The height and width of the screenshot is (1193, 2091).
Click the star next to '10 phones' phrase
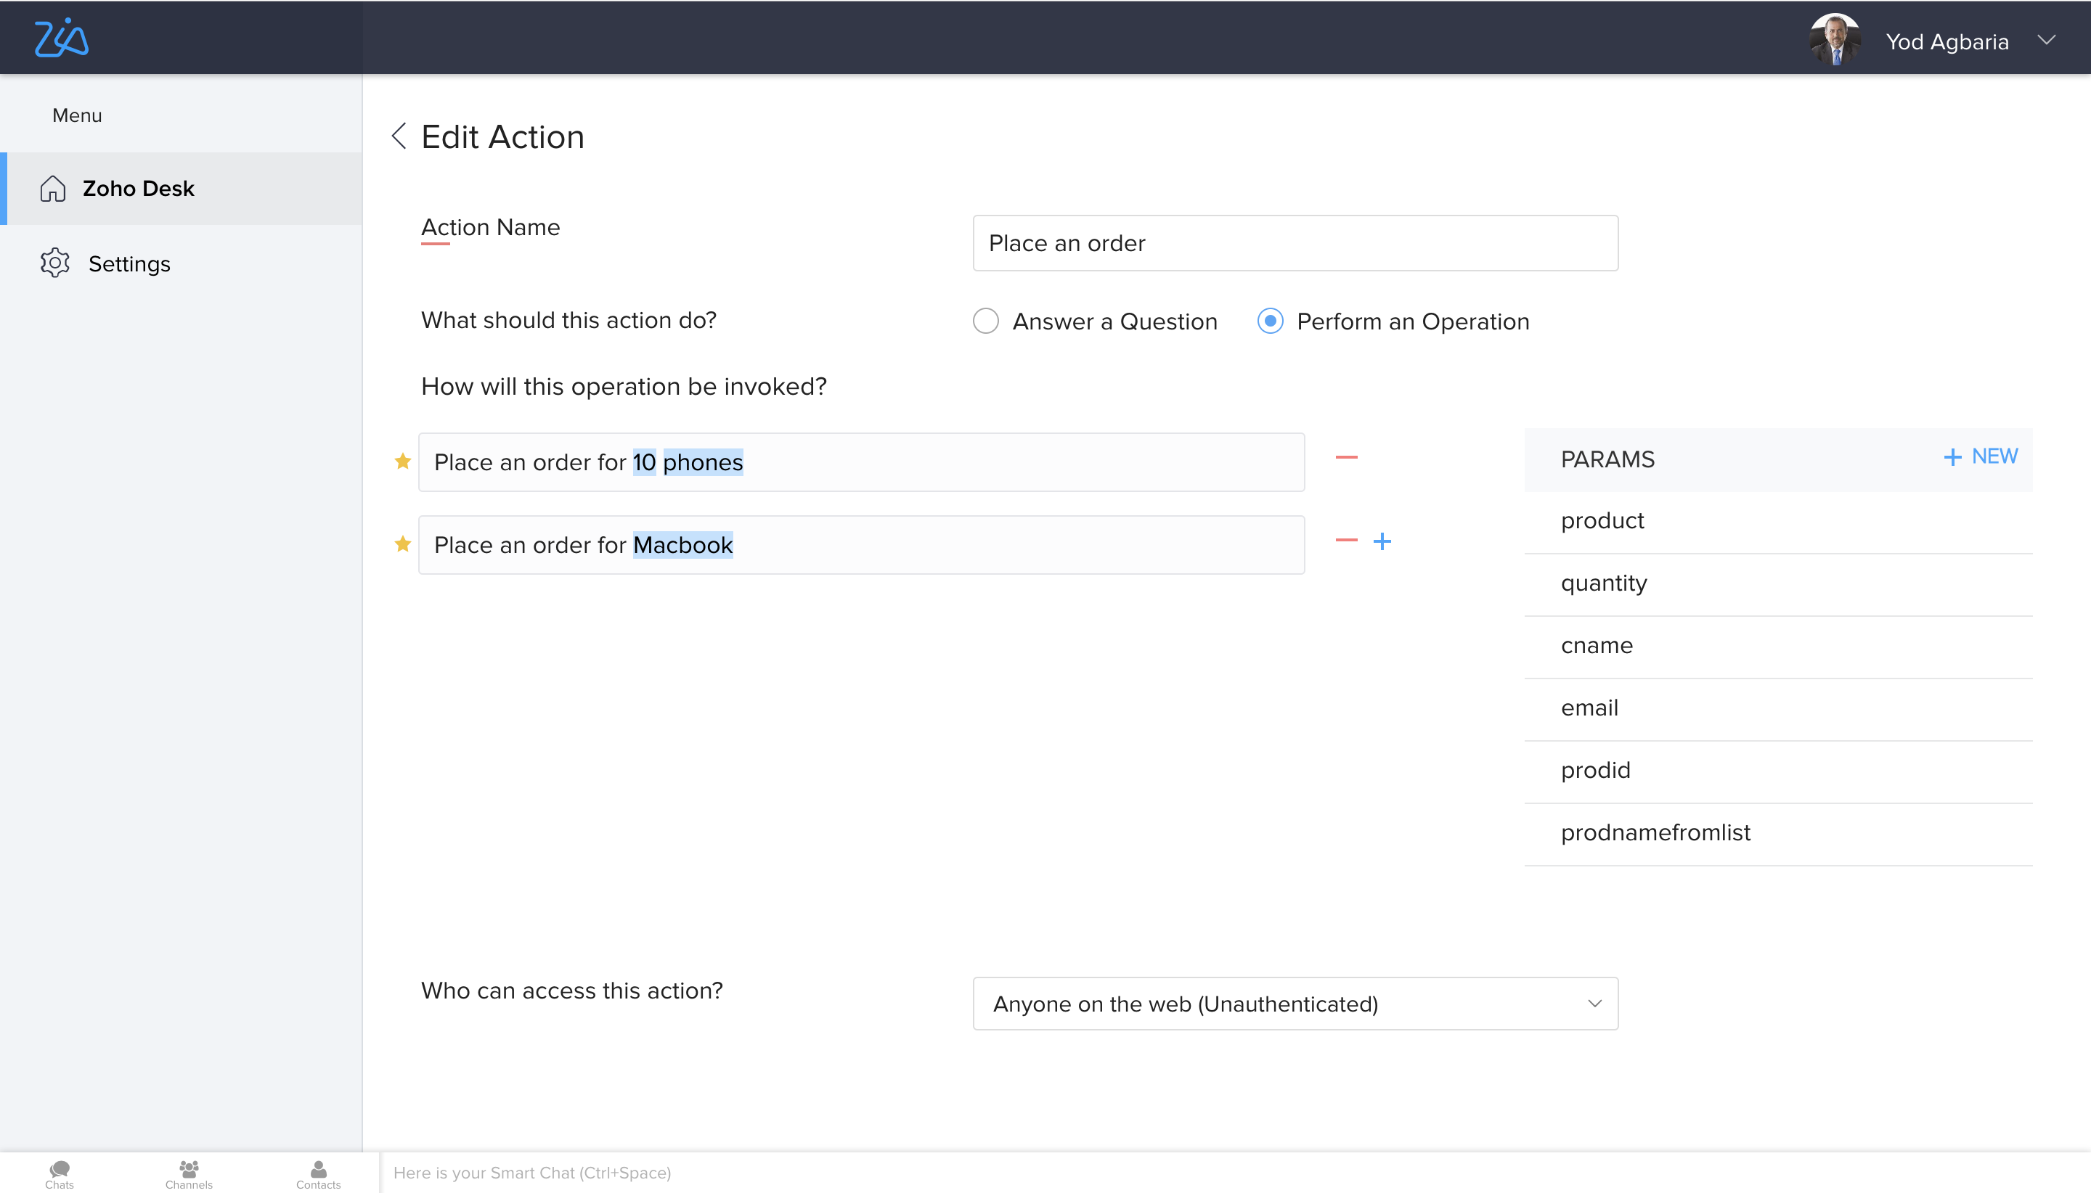(x=402, y=462)
